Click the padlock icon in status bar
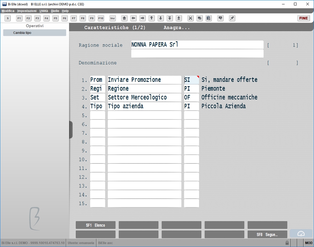 [x=287, y=243]
